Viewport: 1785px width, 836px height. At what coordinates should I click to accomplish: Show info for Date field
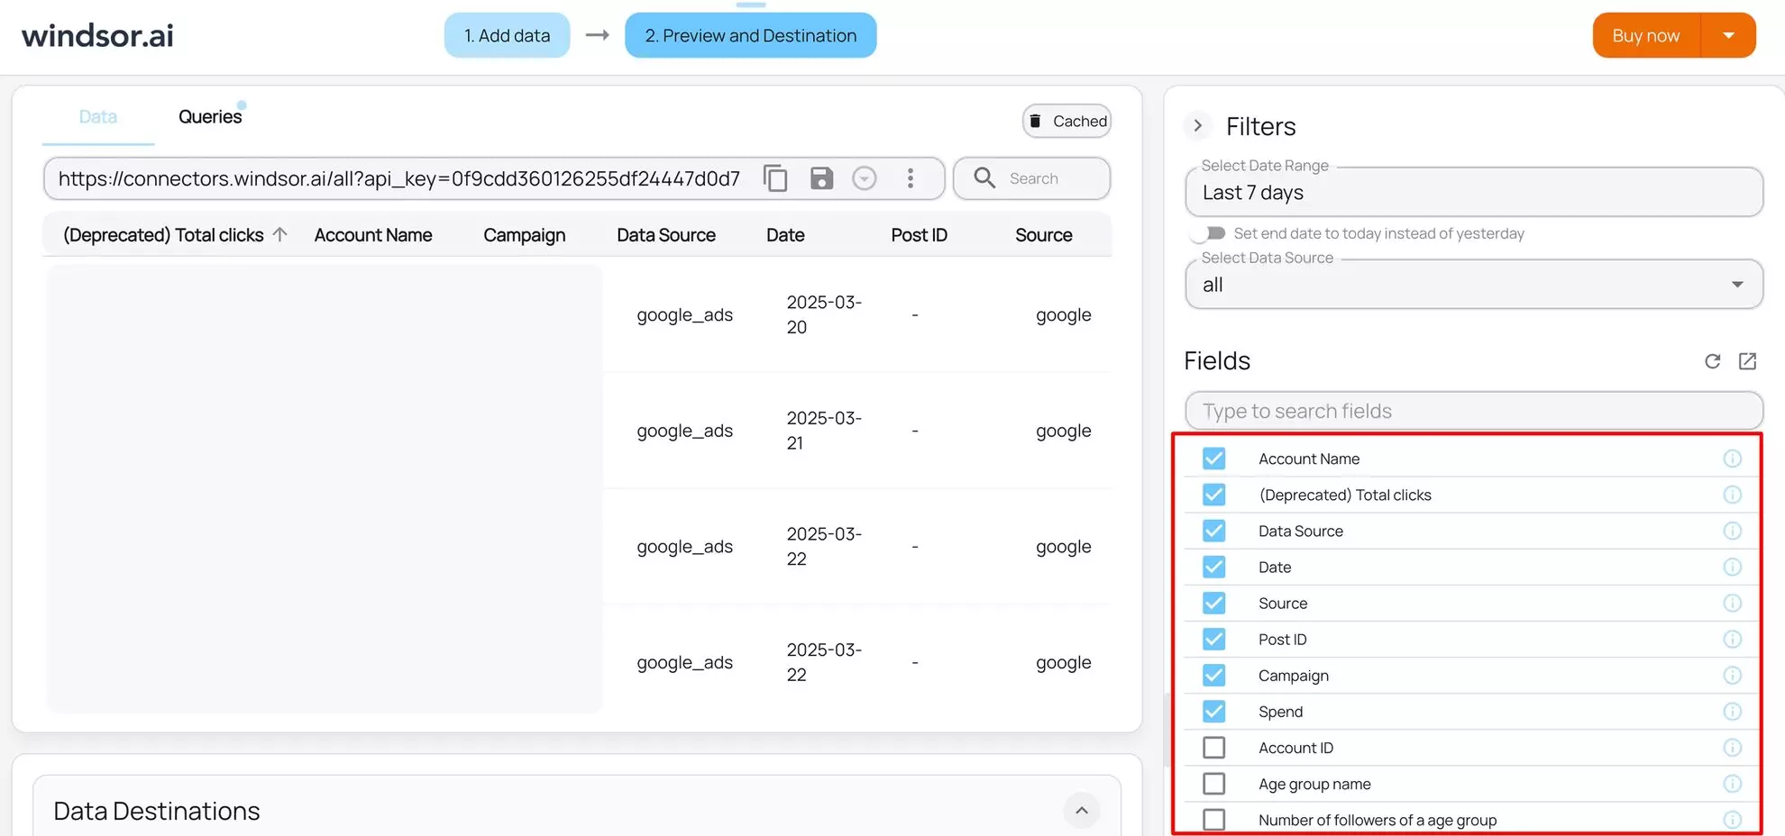click(x=1732, y=567)
